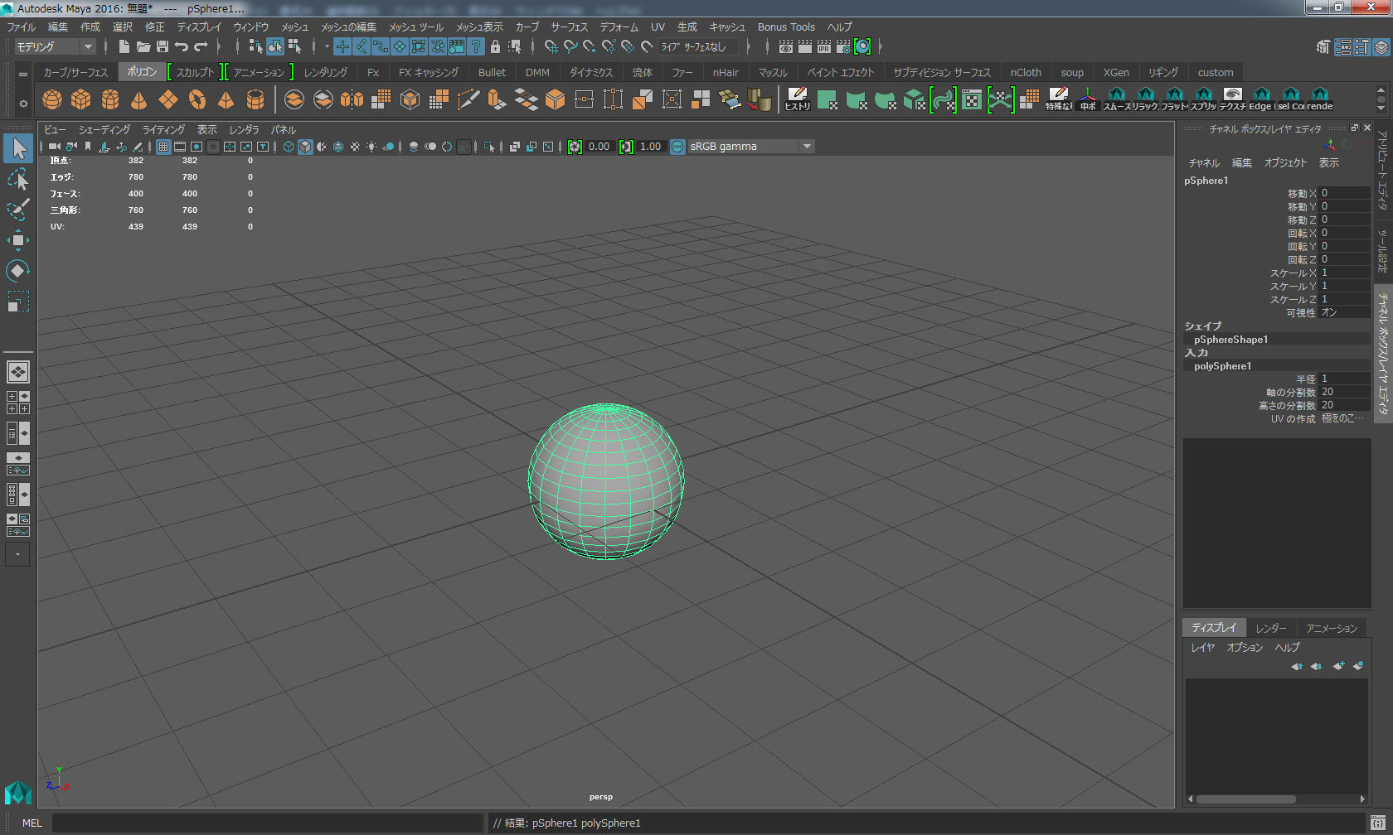
Task: Click the Undo arrow icon
Action: [x=182, y=46]
